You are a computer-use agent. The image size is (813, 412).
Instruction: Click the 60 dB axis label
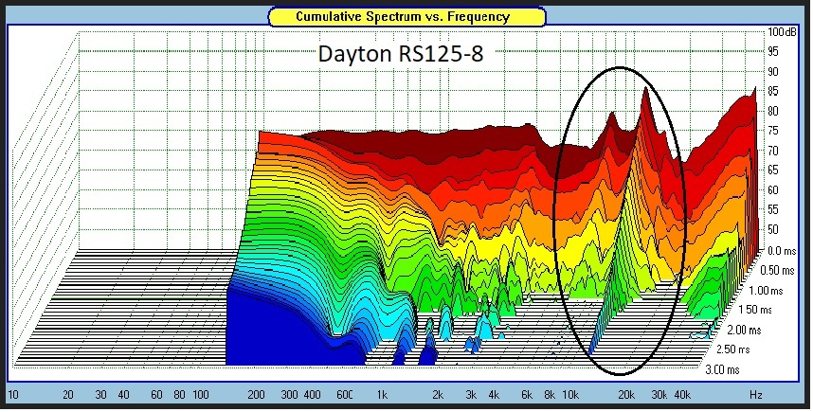(x=773, y=190)
